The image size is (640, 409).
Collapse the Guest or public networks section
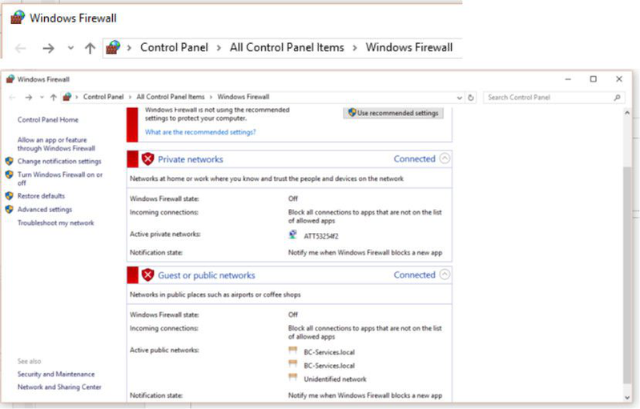pyautogui.click(x=445, y=275)
